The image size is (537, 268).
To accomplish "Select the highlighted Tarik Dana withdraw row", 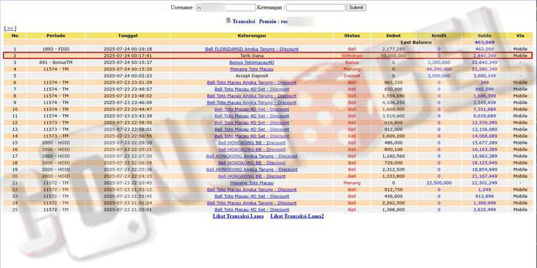I will tap(268, 56).
